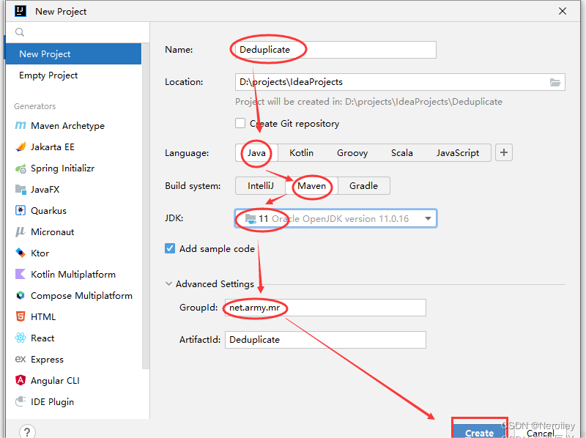Choose Maven build system

pyautogui.click(x=312, y=186)
